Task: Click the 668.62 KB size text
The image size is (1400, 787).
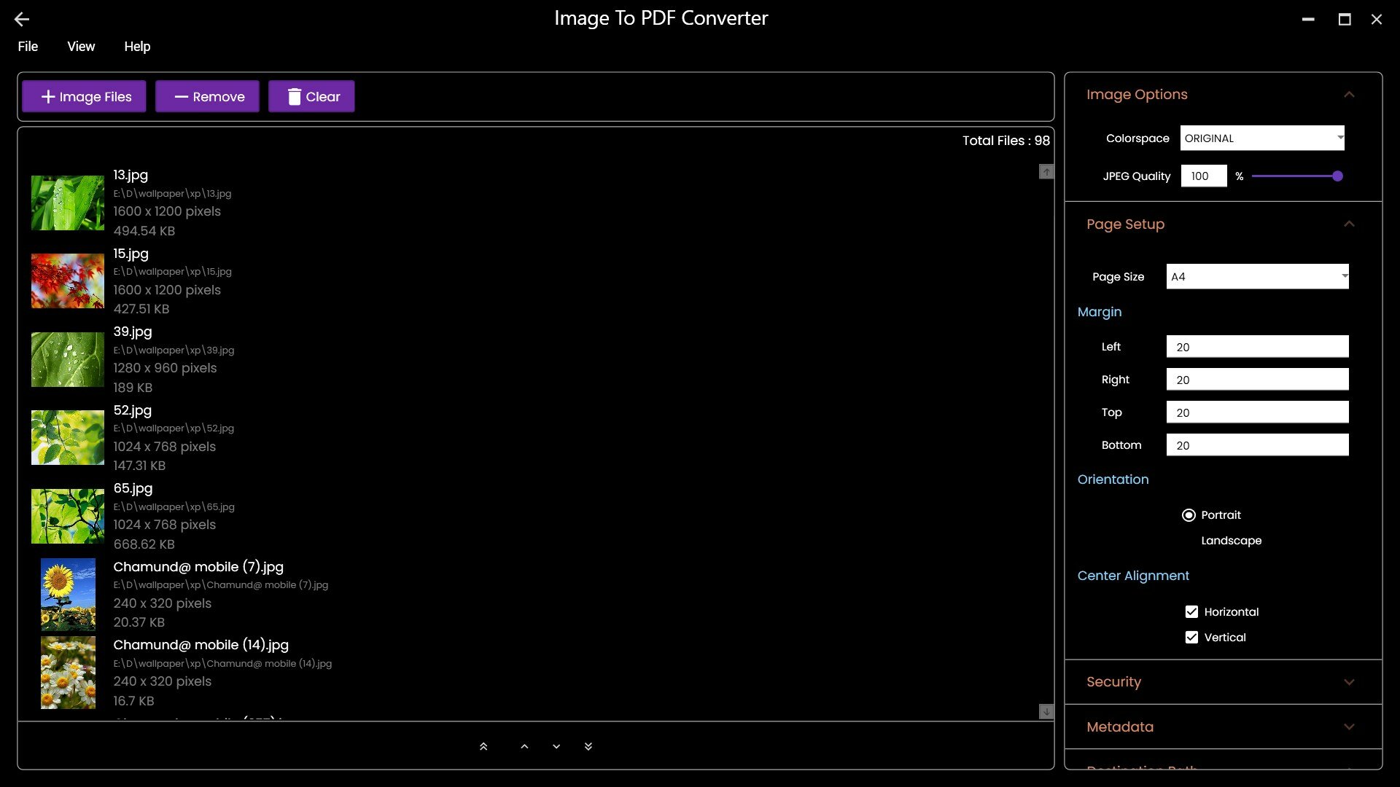Action: pos(144,544)
